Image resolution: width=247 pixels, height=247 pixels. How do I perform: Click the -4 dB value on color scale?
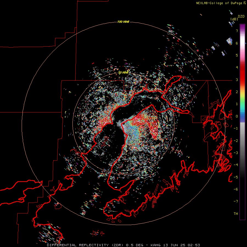[236, 165]
